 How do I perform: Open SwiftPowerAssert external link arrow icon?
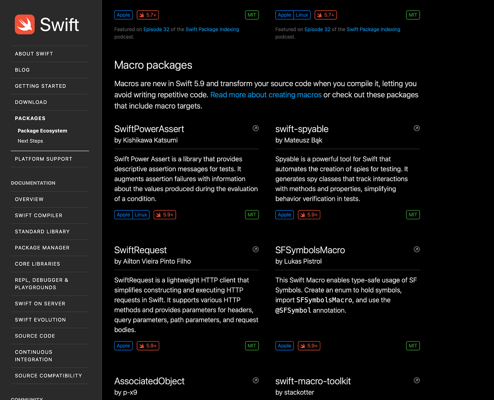(256, 128)
